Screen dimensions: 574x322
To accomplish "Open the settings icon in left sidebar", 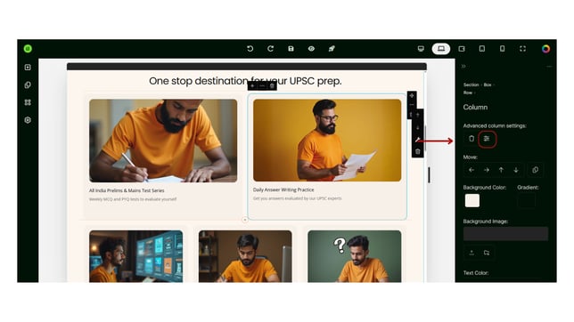I will 28,120.
